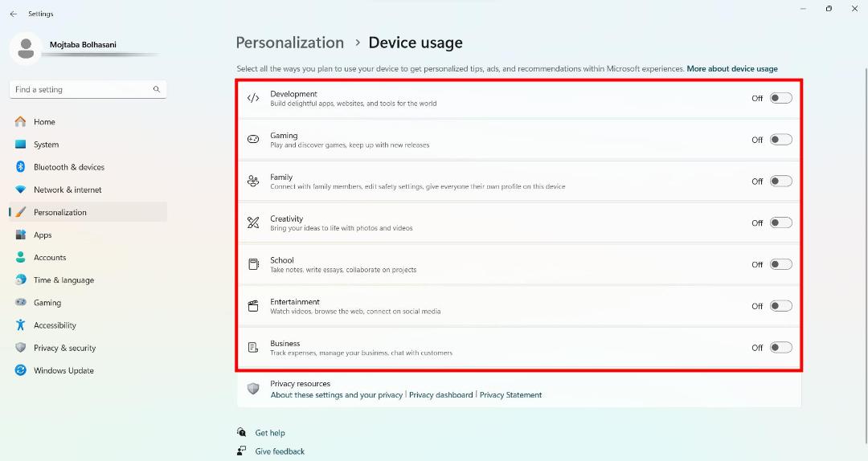
Task: Open the Privacy dashboard link
Action: click(440, 394)
